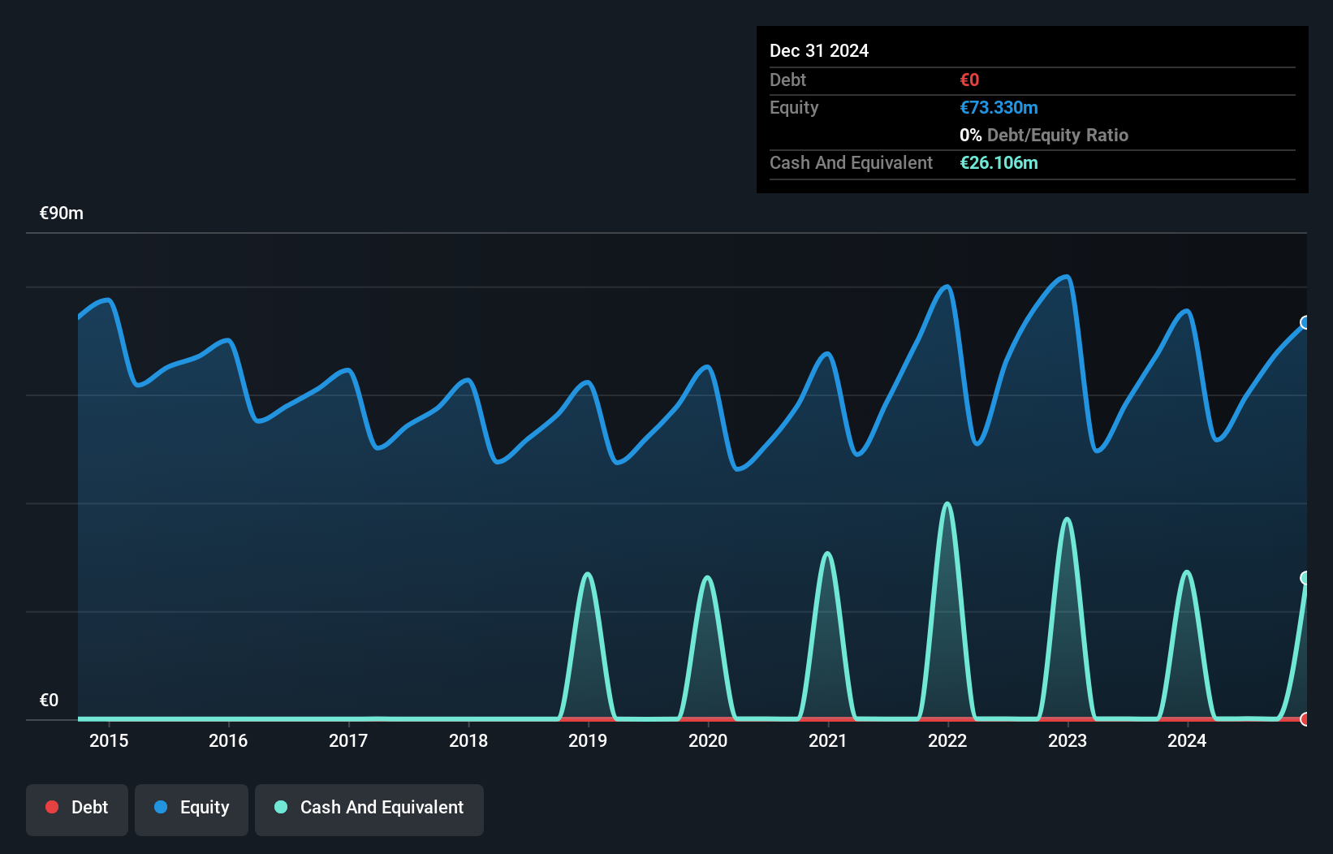Click the 2016 x-axis label

(228, 740)
